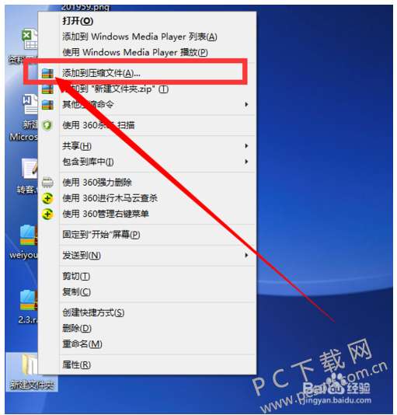Expand the 共享(H) submenu arrow
Screen dimensions: 397x415
click(246, 146)
